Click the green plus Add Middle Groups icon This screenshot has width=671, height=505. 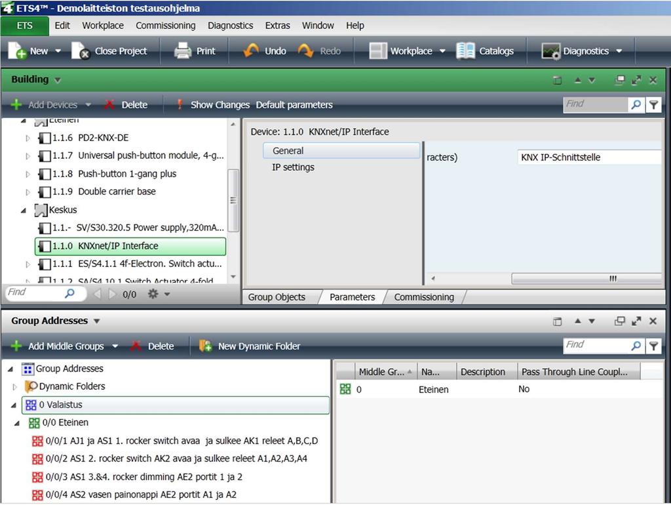(x=16, y=346)
